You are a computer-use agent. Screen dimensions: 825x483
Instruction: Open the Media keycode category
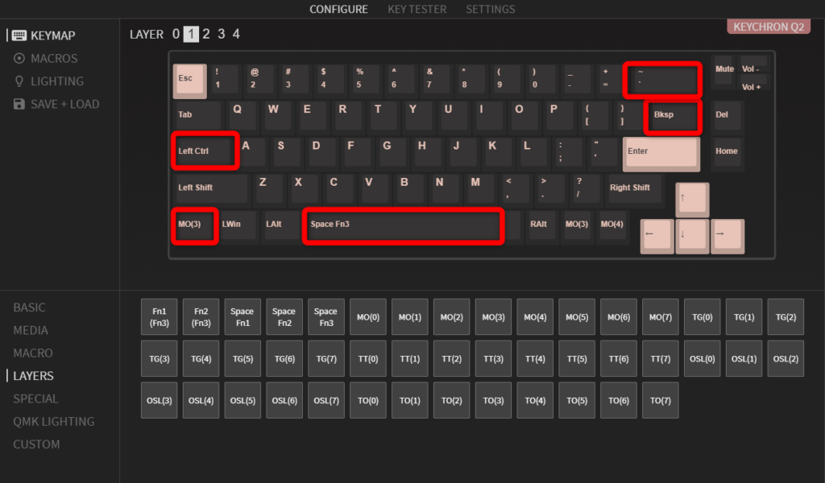(x=31, y=330)
